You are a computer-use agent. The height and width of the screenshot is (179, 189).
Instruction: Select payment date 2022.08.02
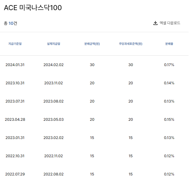coord(54,174)
